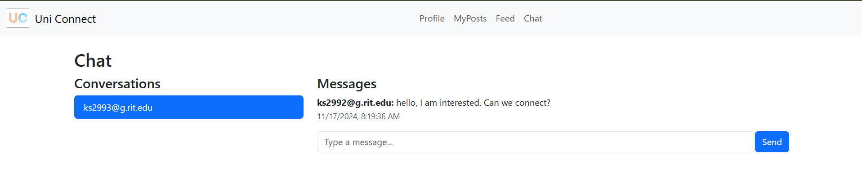Select Chat in the navigation bar
The image size is (862, 185).
[x=533, y=18]
